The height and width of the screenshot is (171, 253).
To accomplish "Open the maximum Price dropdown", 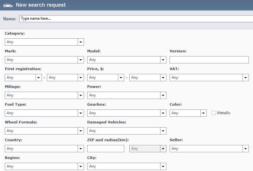I will (148, 77).
